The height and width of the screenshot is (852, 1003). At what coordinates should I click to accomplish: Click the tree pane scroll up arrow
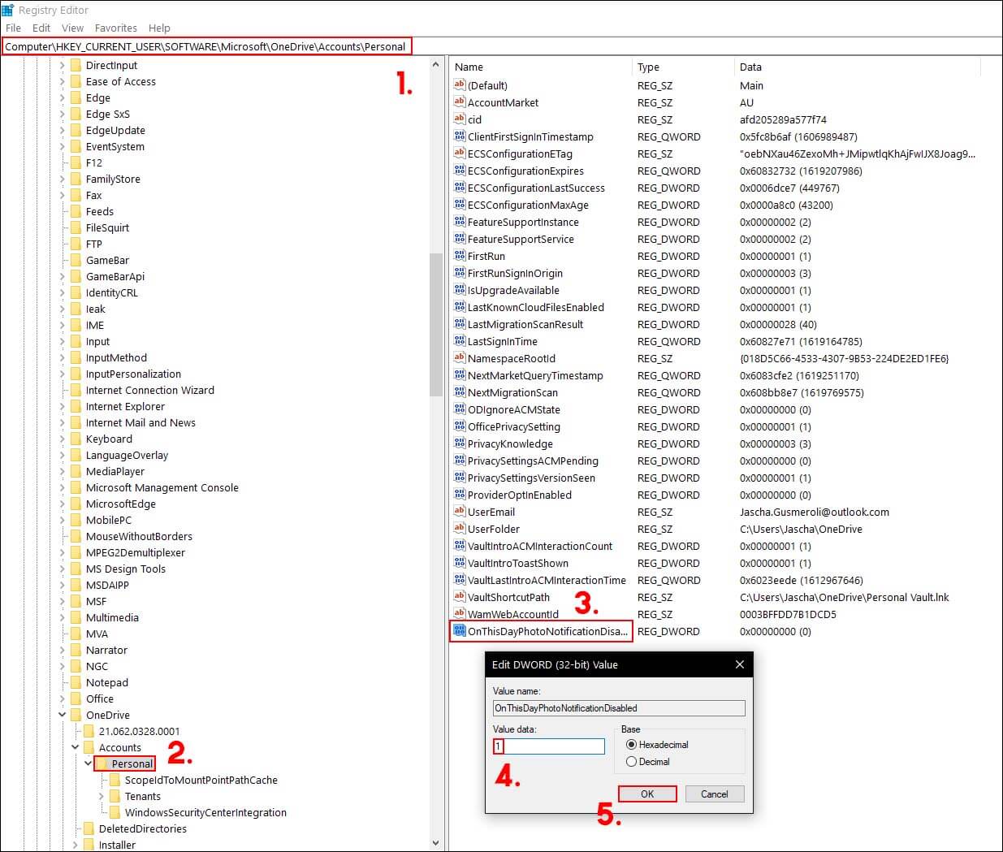[x=436, y=64]
